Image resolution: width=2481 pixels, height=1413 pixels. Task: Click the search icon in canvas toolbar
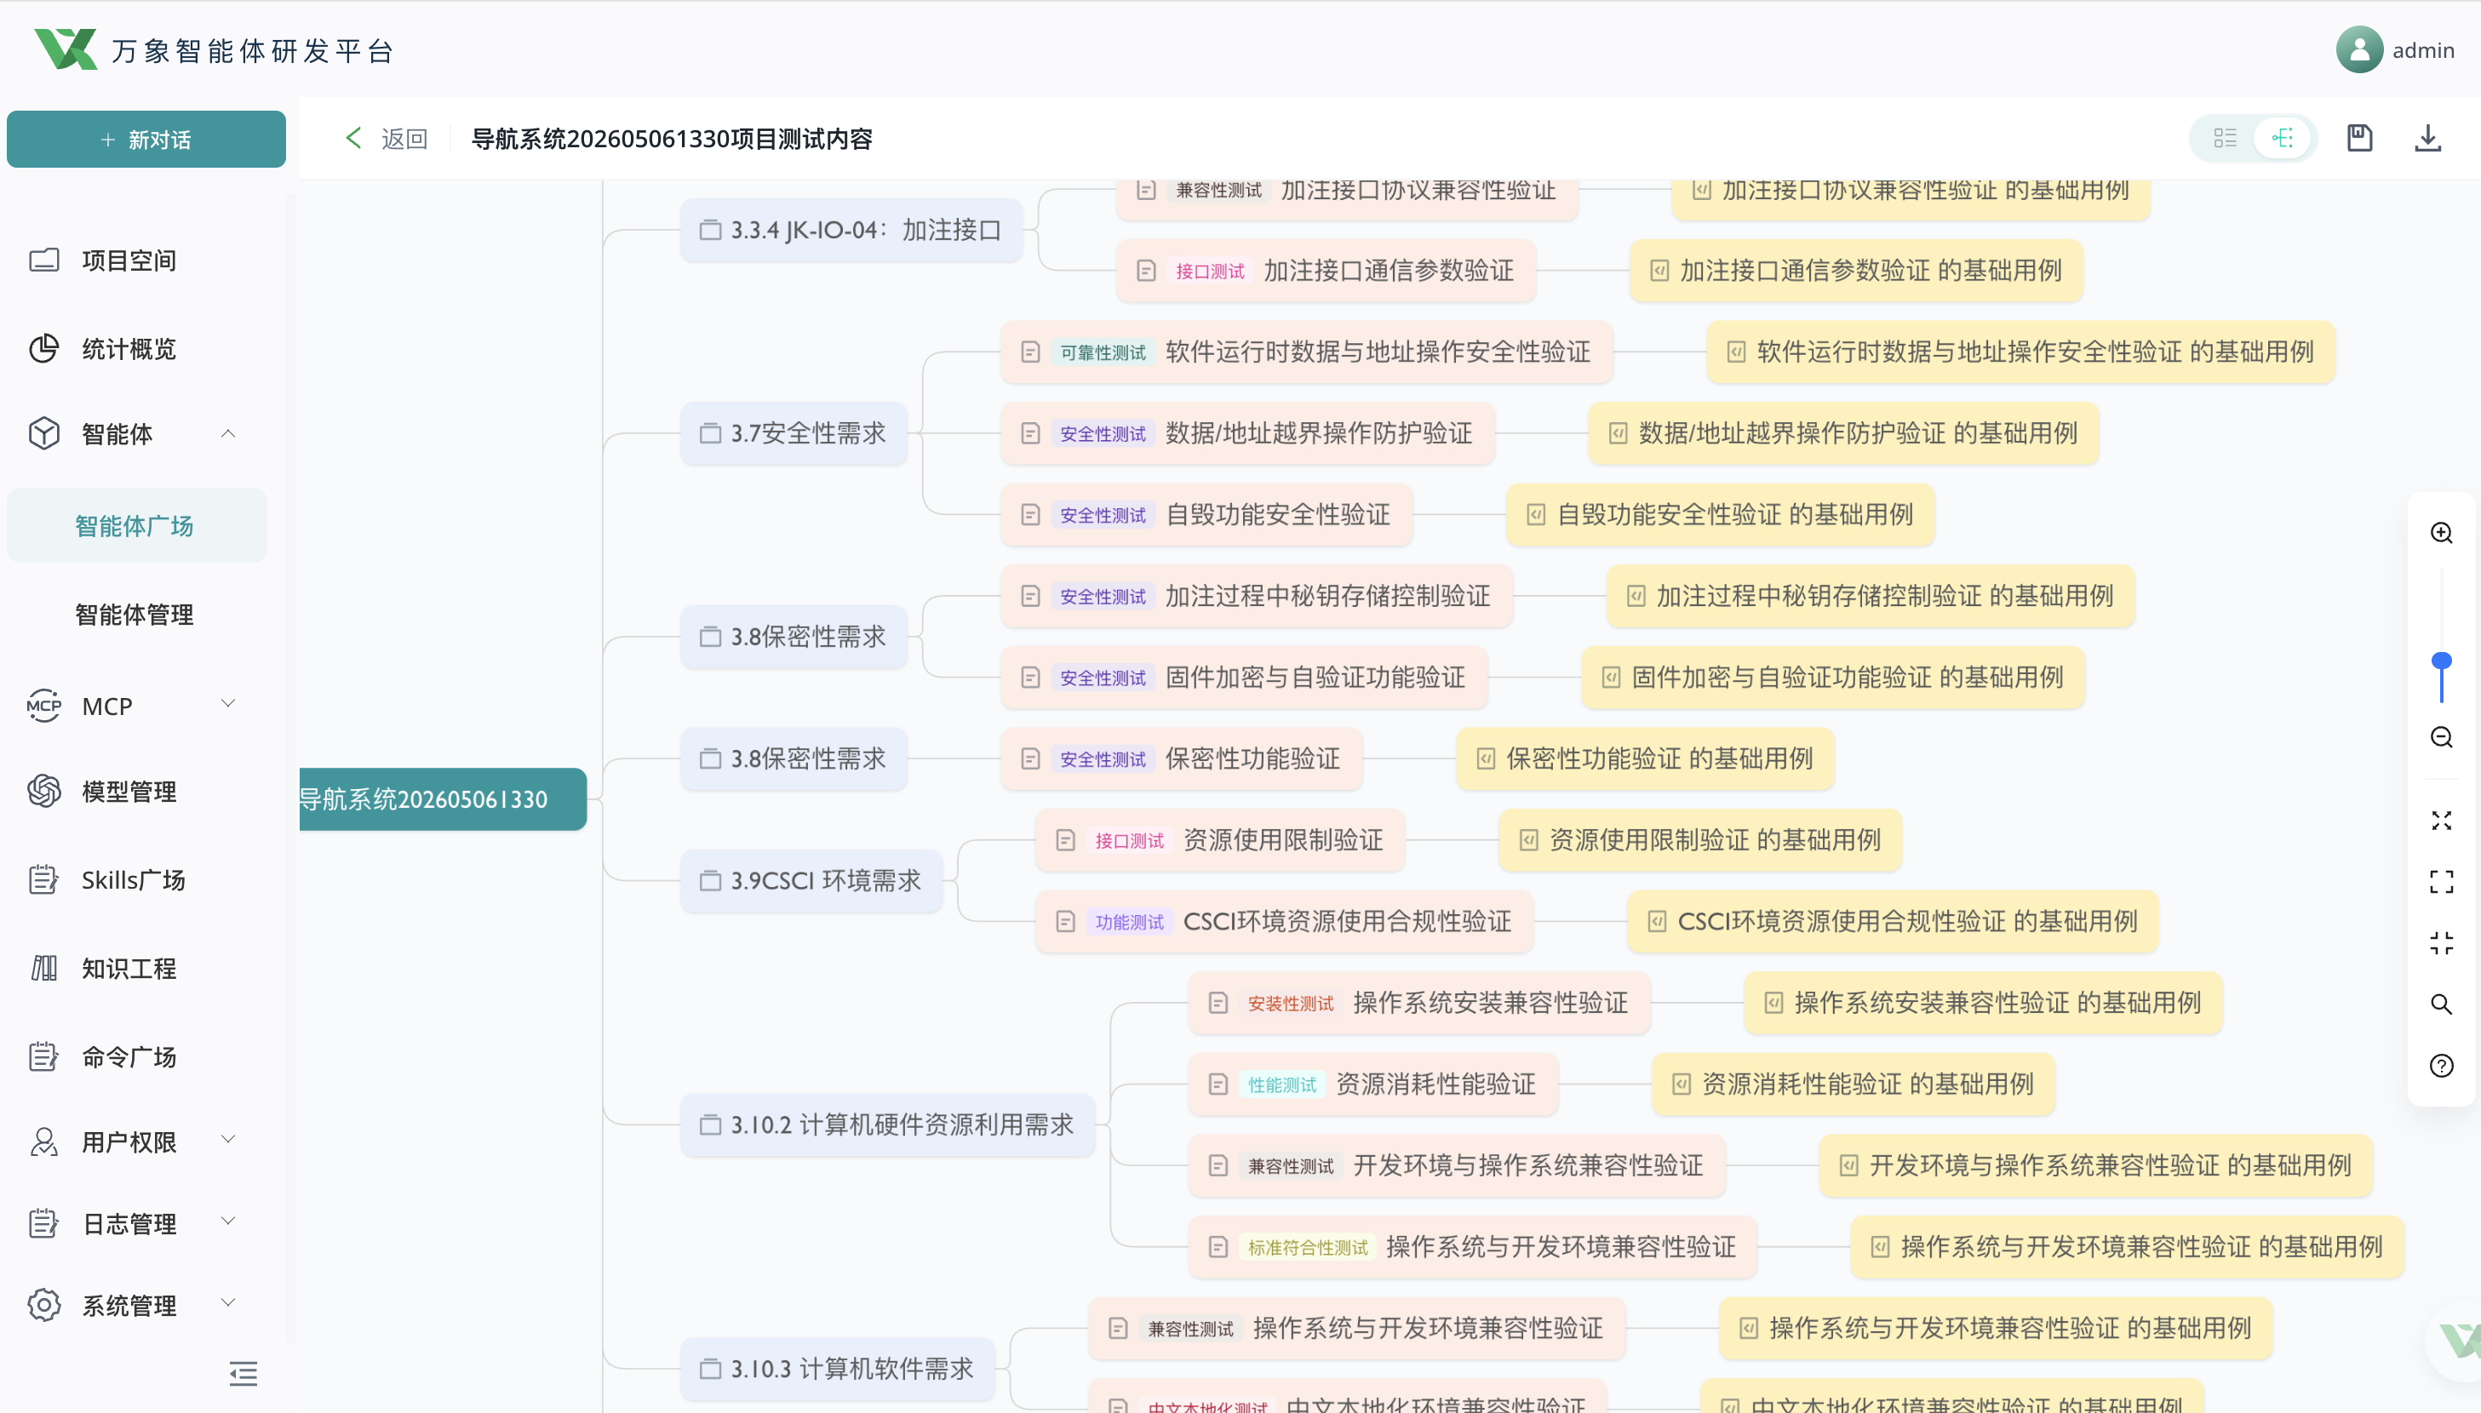[2441, 1004]
